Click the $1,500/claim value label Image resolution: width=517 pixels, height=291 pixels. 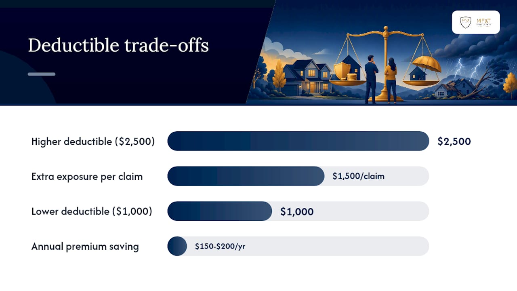click(x=359, y=176)
